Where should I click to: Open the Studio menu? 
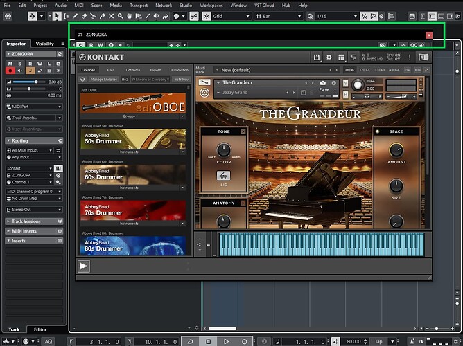(x=186, y=6)
